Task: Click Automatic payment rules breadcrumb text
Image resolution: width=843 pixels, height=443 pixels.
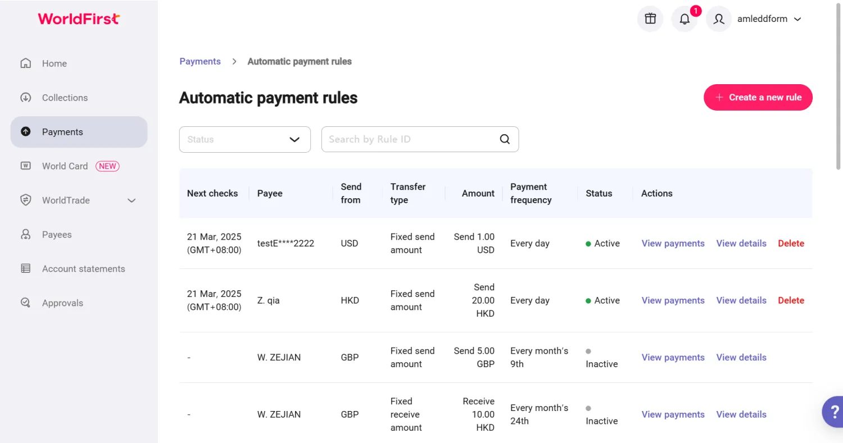Action: 300,61
